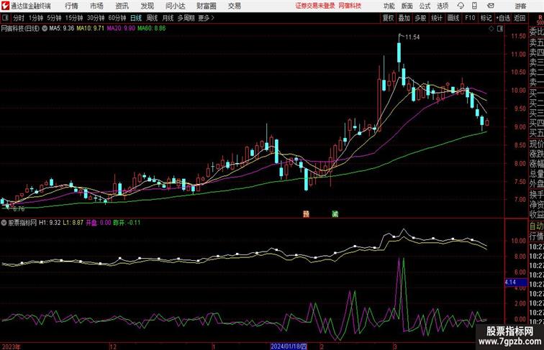This screenshot has width=544, height=350.
Task: Click the 6.76 low price marker
Action: click(19, 208)
